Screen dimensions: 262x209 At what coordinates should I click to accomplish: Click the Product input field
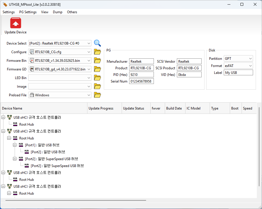point(141,68)
